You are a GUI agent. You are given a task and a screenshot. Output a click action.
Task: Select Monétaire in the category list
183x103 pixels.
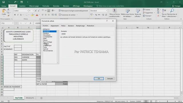click(47, 35)
